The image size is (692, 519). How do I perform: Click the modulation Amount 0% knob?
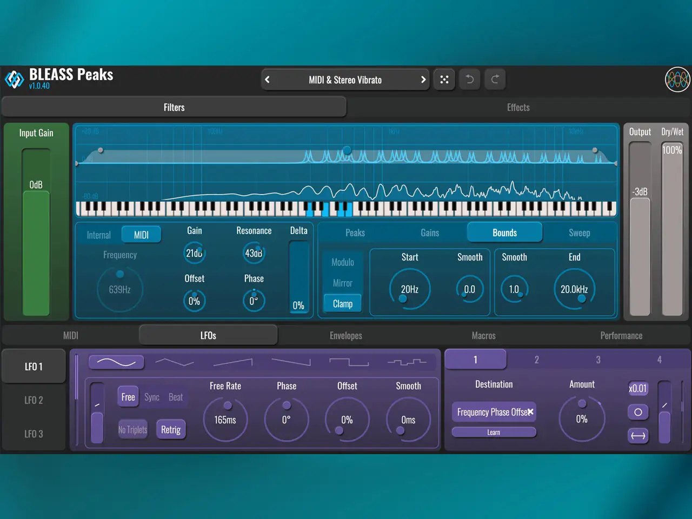(x=582, y=419)
